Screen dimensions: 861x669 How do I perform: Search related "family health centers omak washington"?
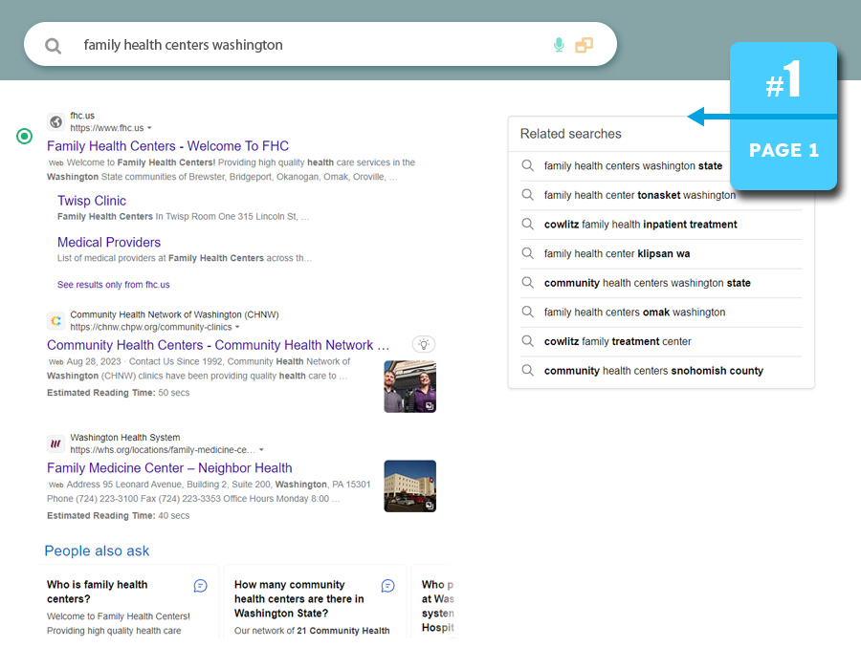coord(634,312)
